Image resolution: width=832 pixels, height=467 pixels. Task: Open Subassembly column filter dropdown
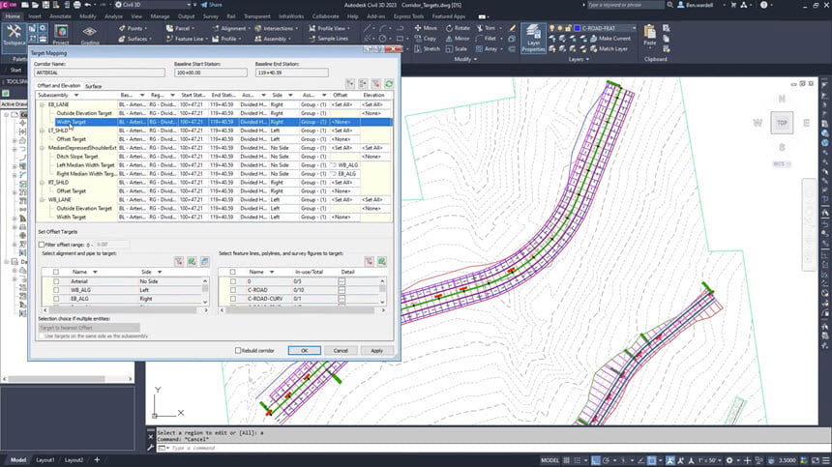coord(76,95)
